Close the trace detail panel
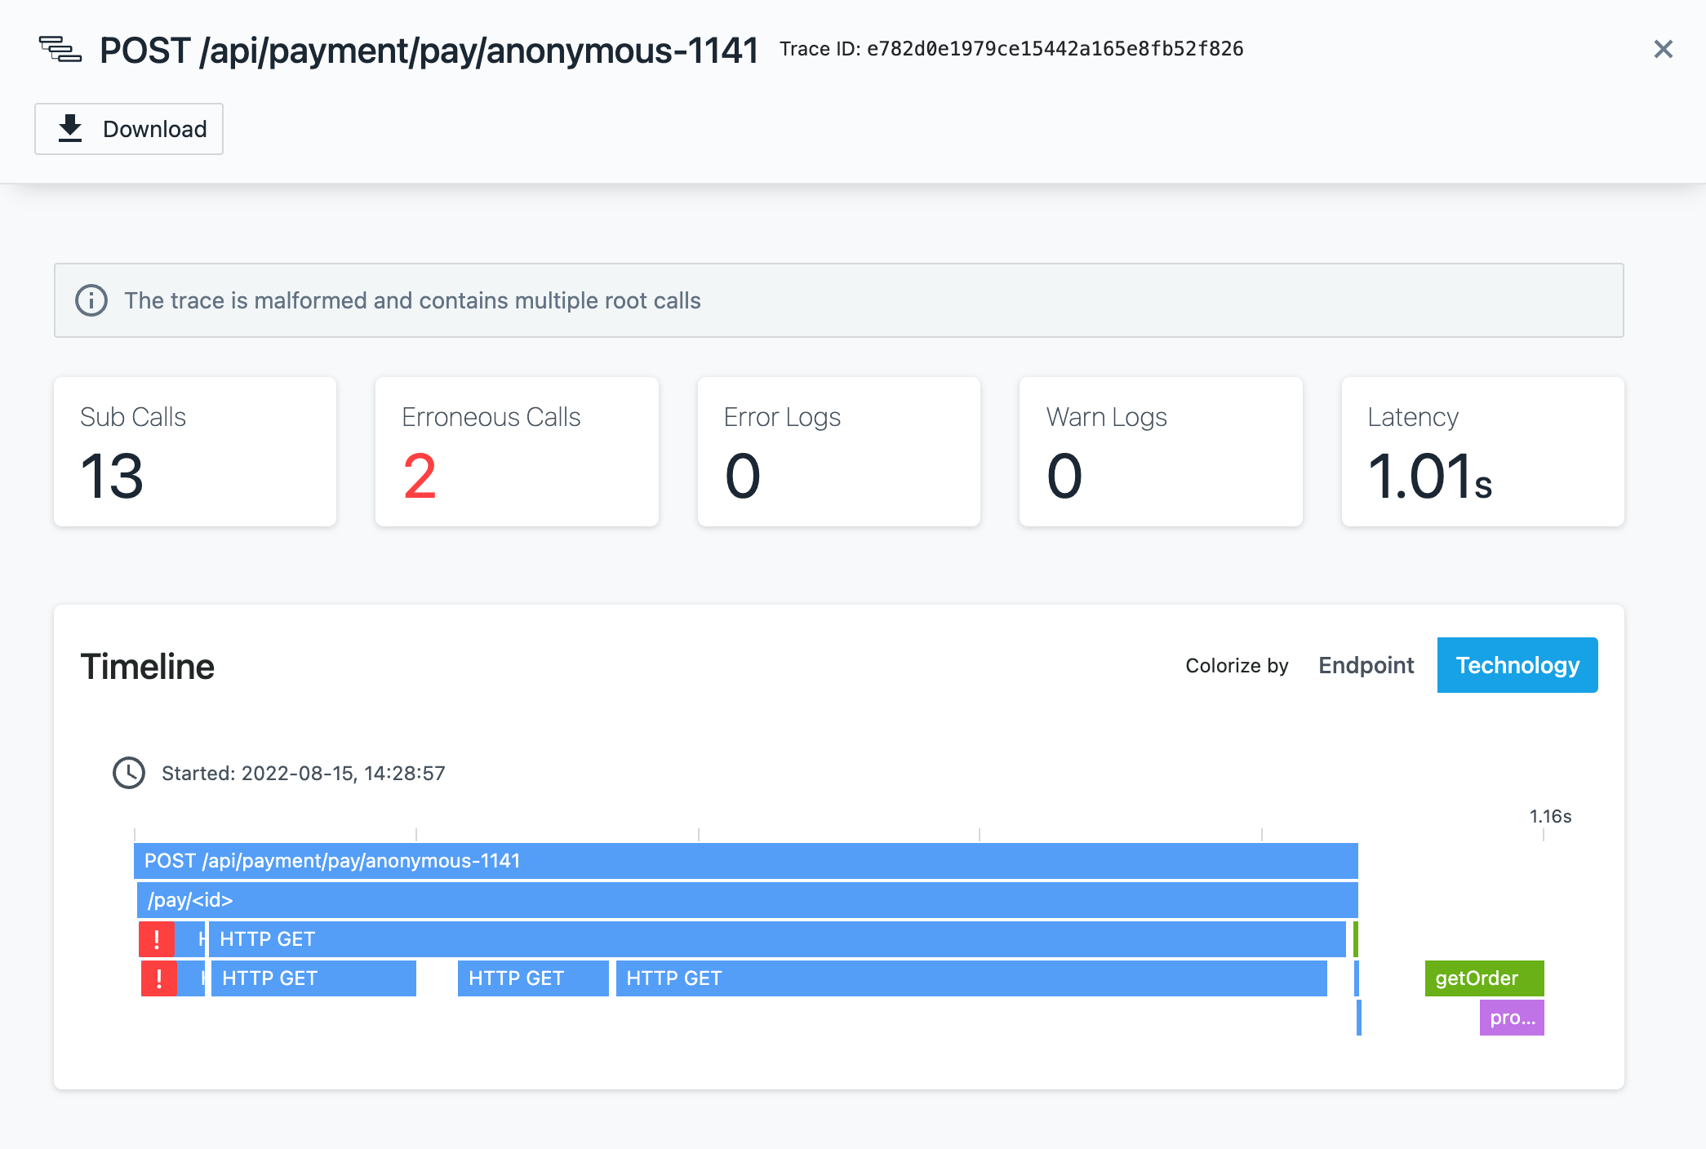This screenshot has width=1706, height=1149. pyautogui.click(x=1663, y=50)
